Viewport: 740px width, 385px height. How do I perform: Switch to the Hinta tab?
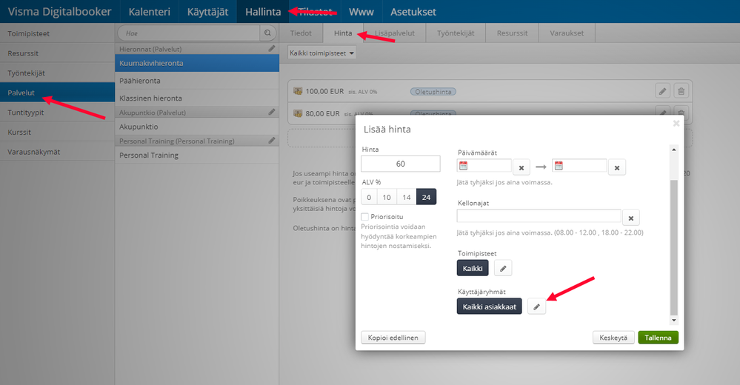343,33
